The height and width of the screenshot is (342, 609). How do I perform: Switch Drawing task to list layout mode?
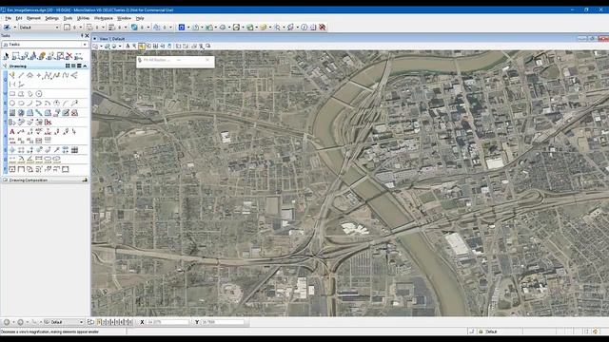click(x=73, y=66)
